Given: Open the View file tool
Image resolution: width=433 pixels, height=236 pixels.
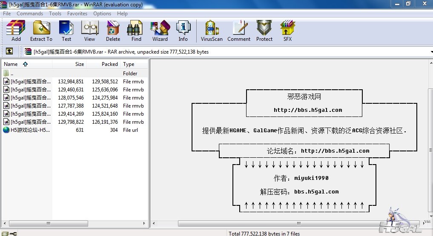Looking at the screenshot, I should tap(89, 31).
